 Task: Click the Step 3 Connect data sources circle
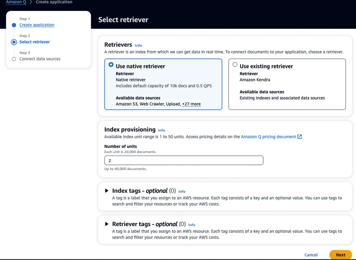tap(14, 59)
